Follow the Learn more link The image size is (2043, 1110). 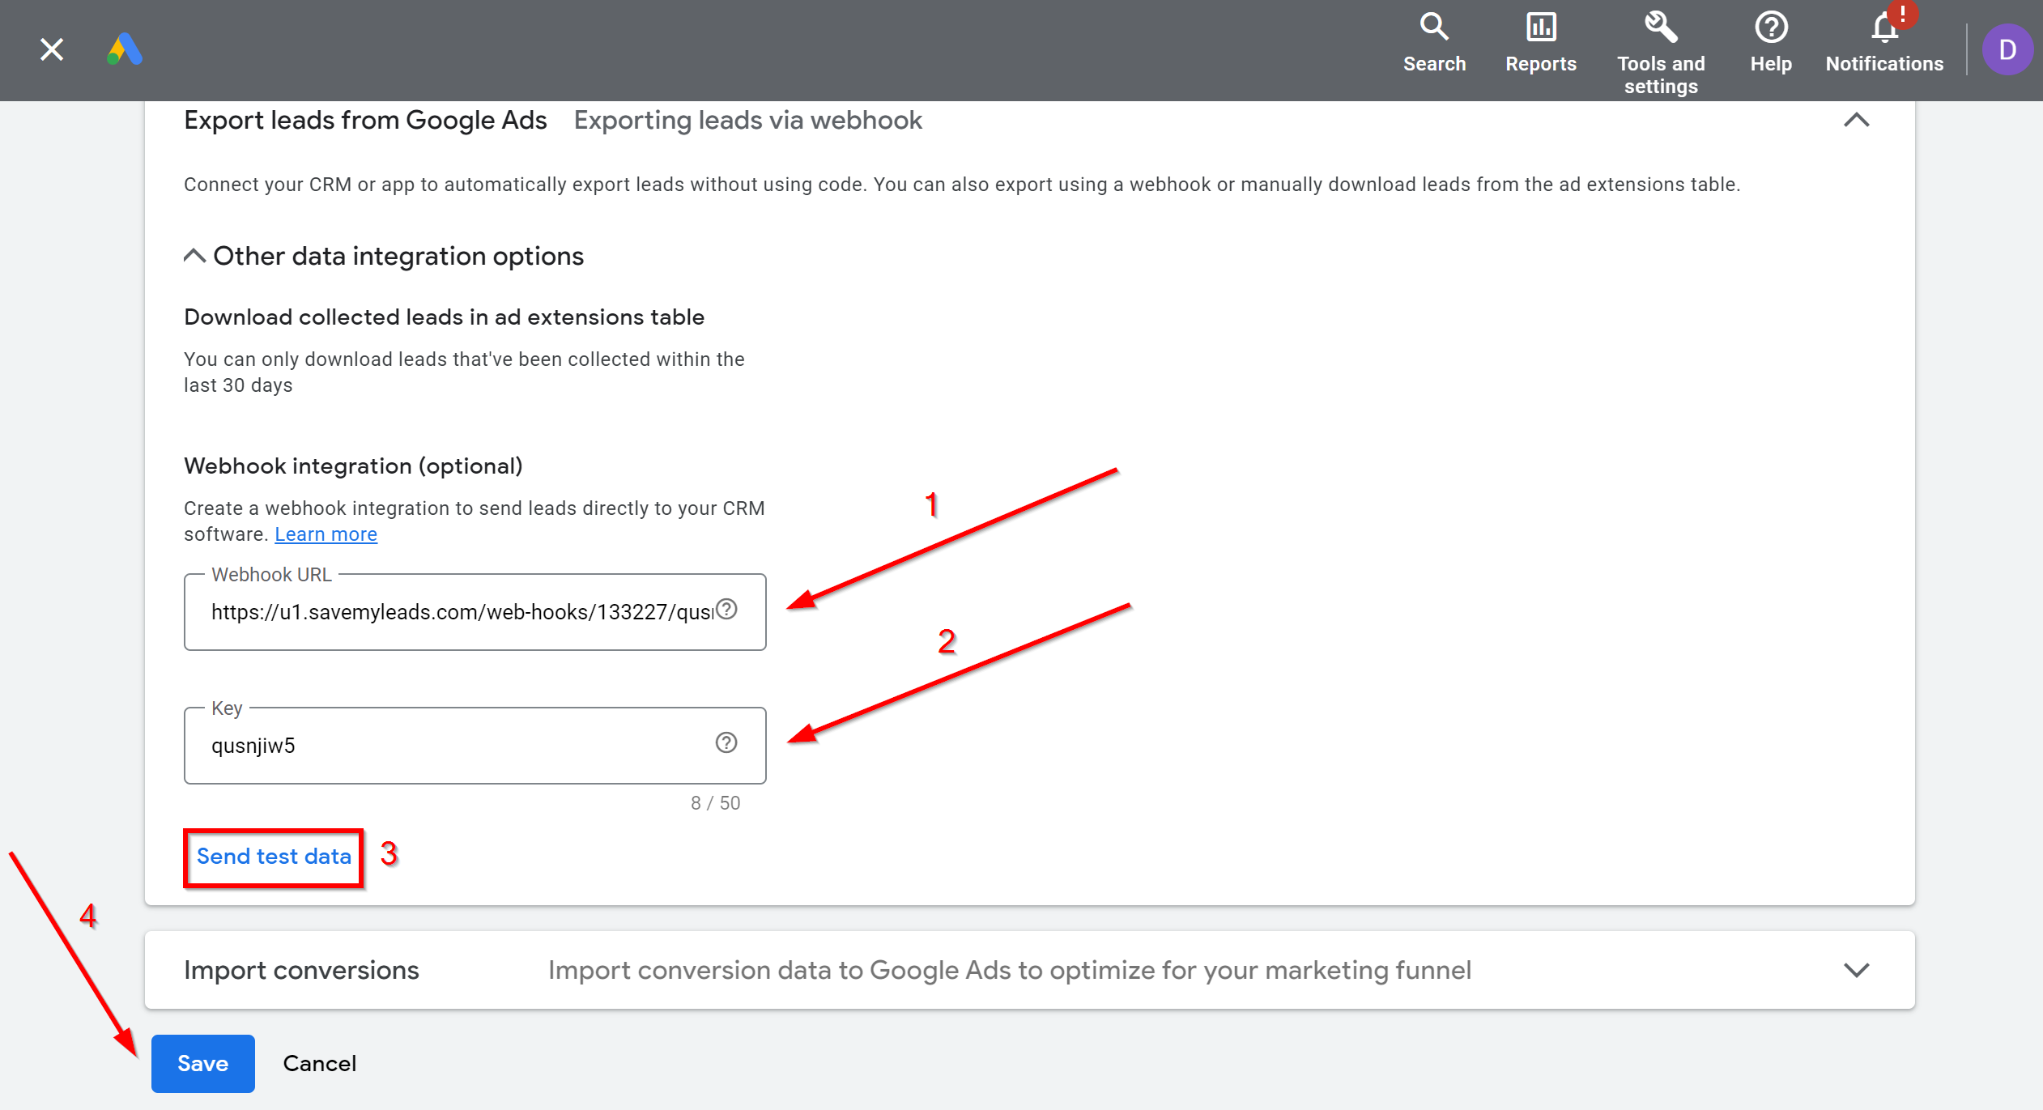(x=326, y=534)
